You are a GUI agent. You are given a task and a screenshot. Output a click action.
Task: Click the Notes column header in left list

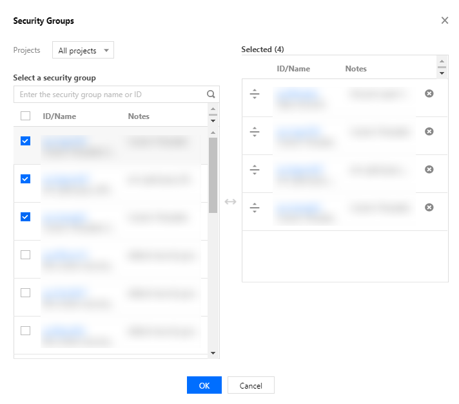pyautogui.click(x=139, y=116)
